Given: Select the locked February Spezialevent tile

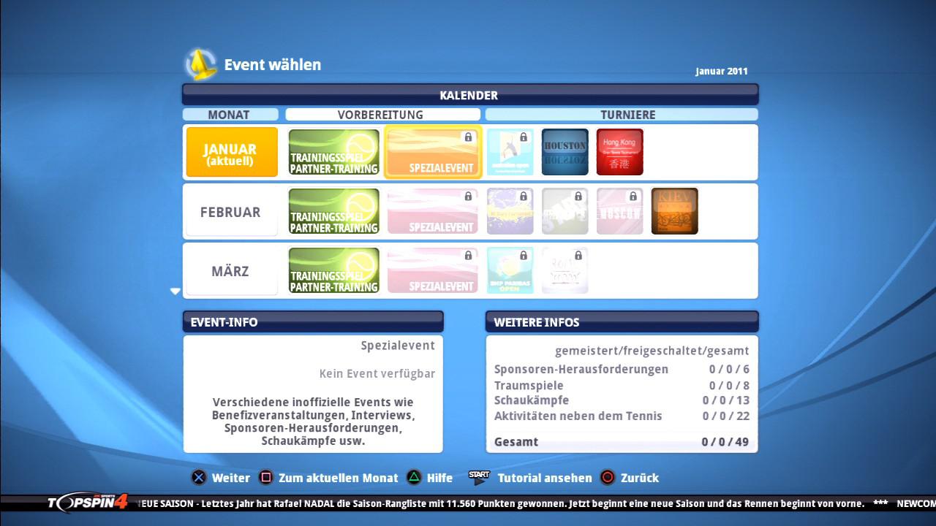Looking at the screenshot, I should point(433,211).
